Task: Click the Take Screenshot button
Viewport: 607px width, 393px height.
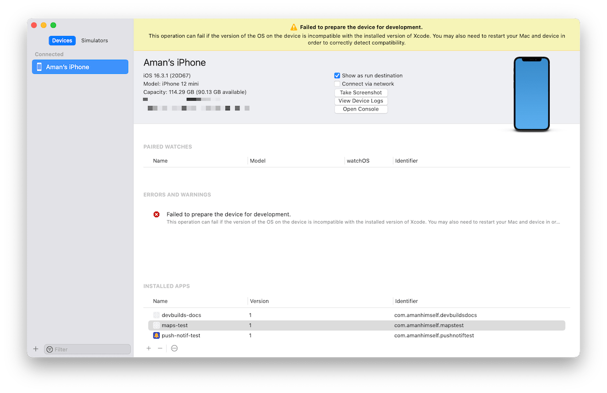Action: click(x=361, y=92)
